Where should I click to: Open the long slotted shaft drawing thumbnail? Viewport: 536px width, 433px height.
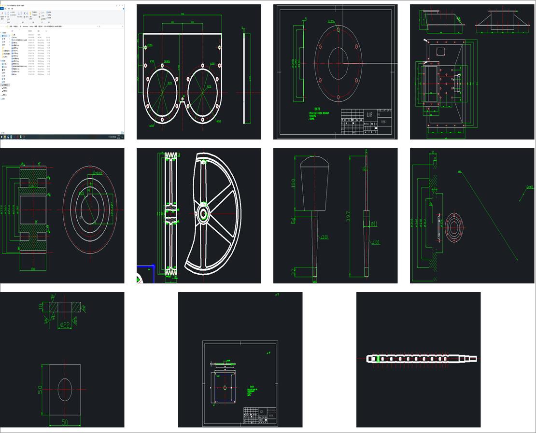click(x=418, y=360)
